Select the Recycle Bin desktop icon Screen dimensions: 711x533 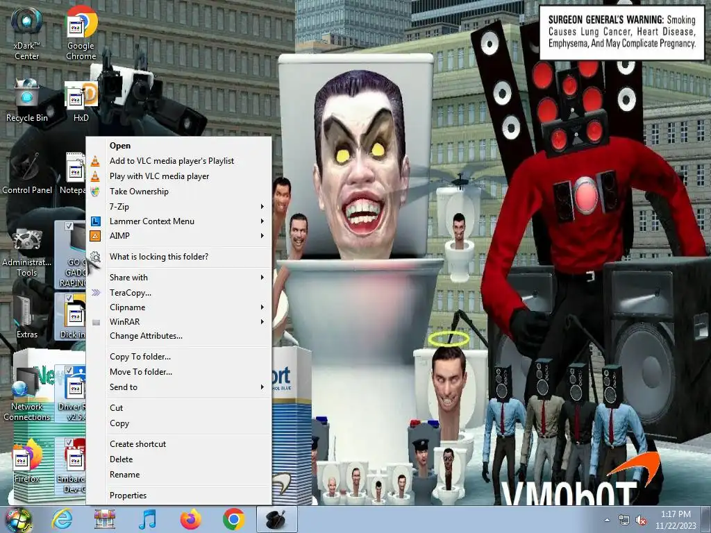pos(27,100)
